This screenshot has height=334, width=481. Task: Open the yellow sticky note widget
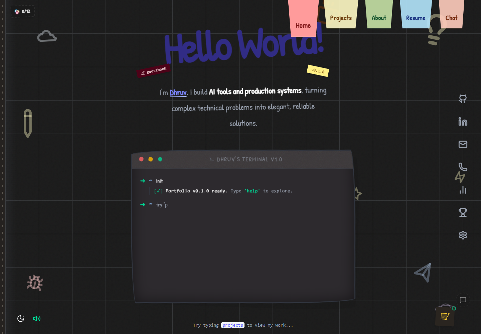point(445,316)
